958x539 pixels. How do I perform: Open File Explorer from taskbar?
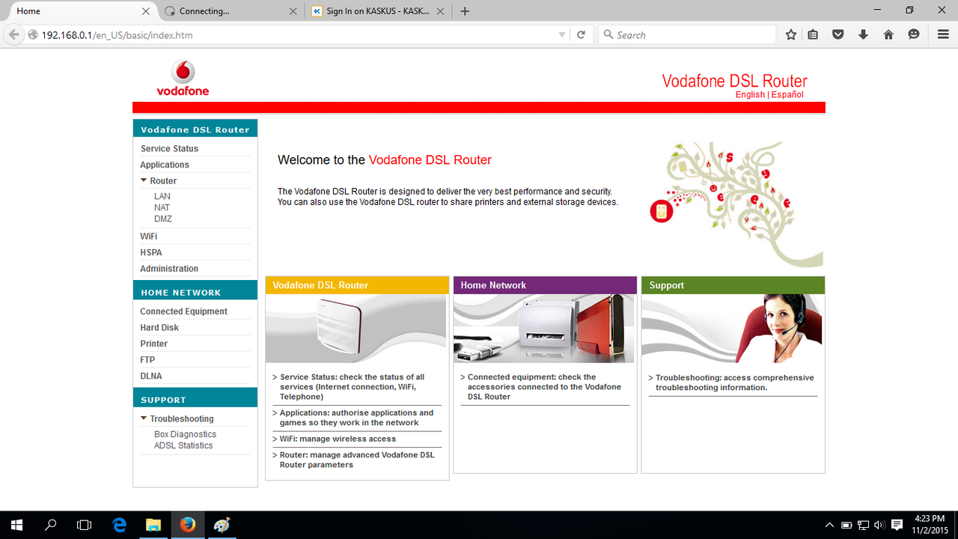pyautogui.click(x=153, y=525)
